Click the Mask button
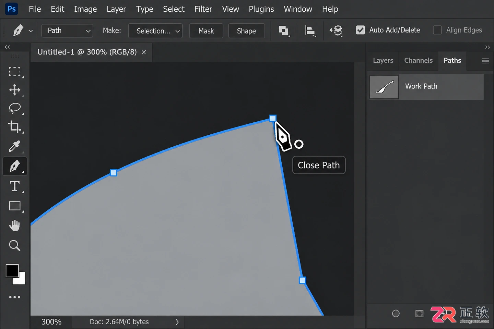 coord(206,31)
